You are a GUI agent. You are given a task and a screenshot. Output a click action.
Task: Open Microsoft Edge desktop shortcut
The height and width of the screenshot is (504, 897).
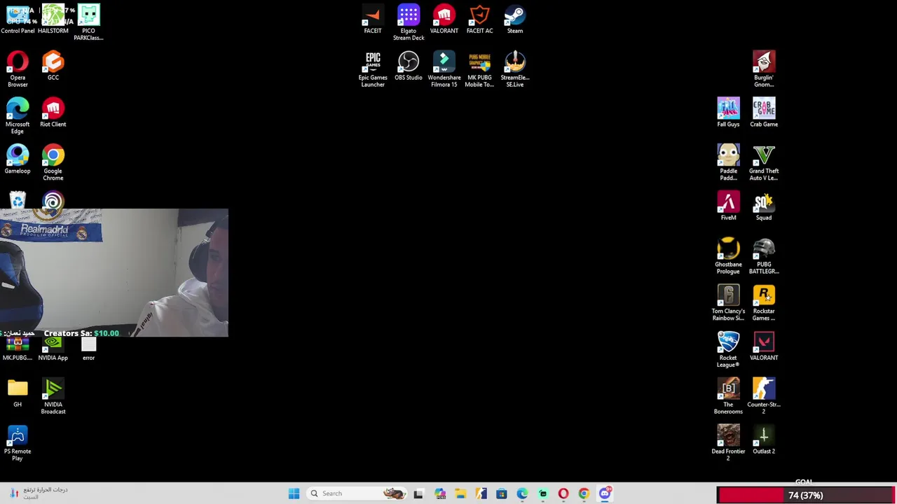18,116
